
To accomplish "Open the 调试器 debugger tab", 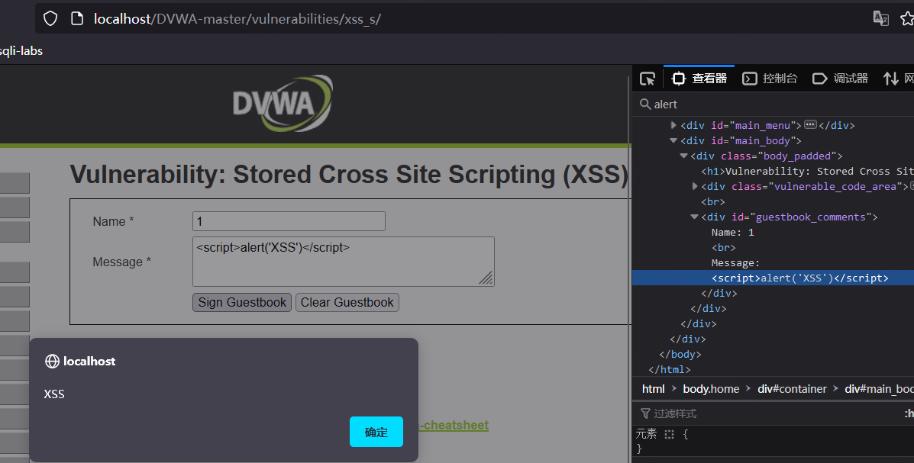I will tap(841, 79).
